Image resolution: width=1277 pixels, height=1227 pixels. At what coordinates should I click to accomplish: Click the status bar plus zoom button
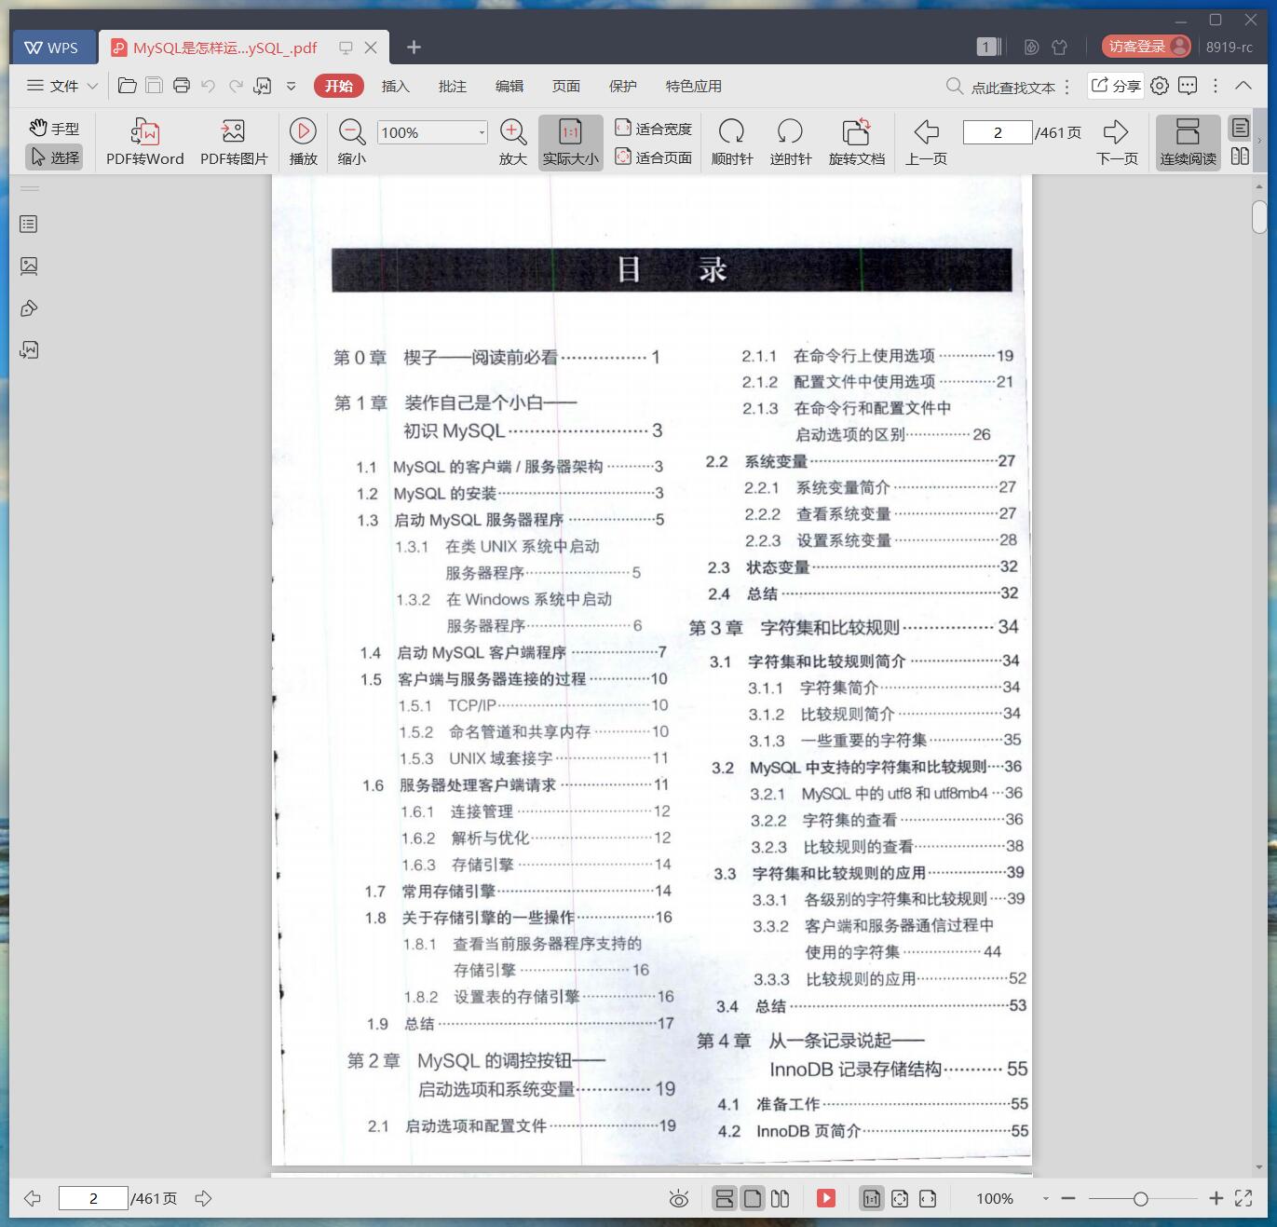click(1216, 1198)
